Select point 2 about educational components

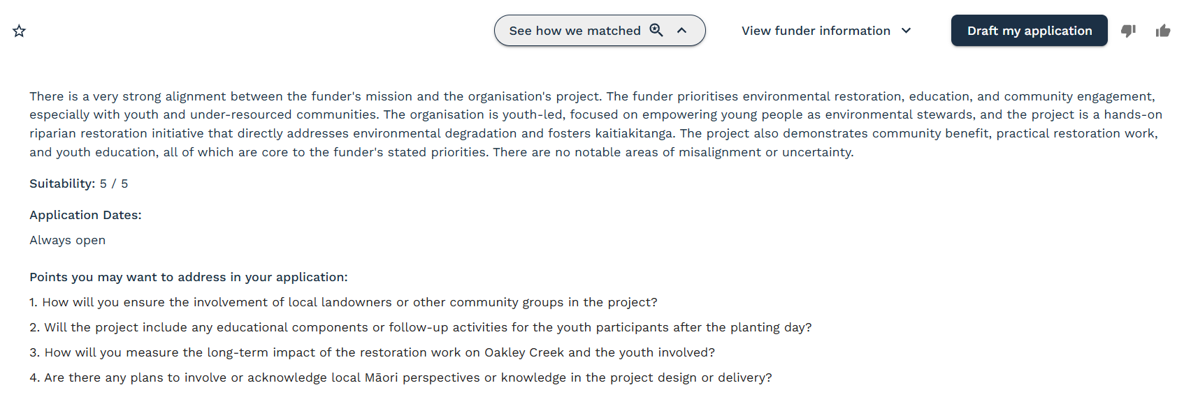pos(421,327)
